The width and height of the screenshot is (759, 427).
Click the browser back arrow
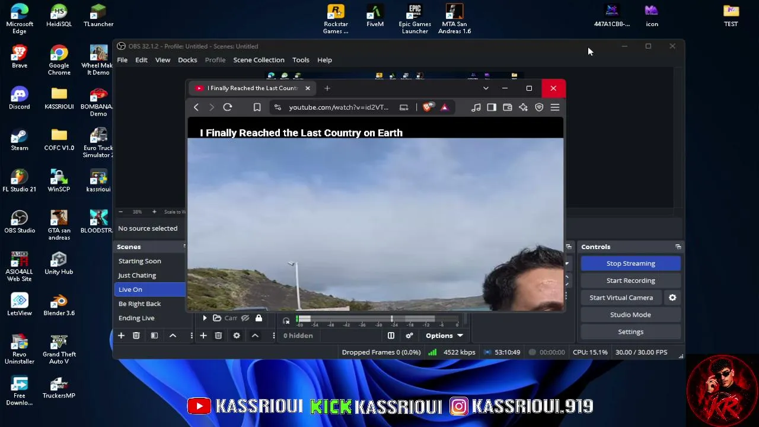pos(196,107)
